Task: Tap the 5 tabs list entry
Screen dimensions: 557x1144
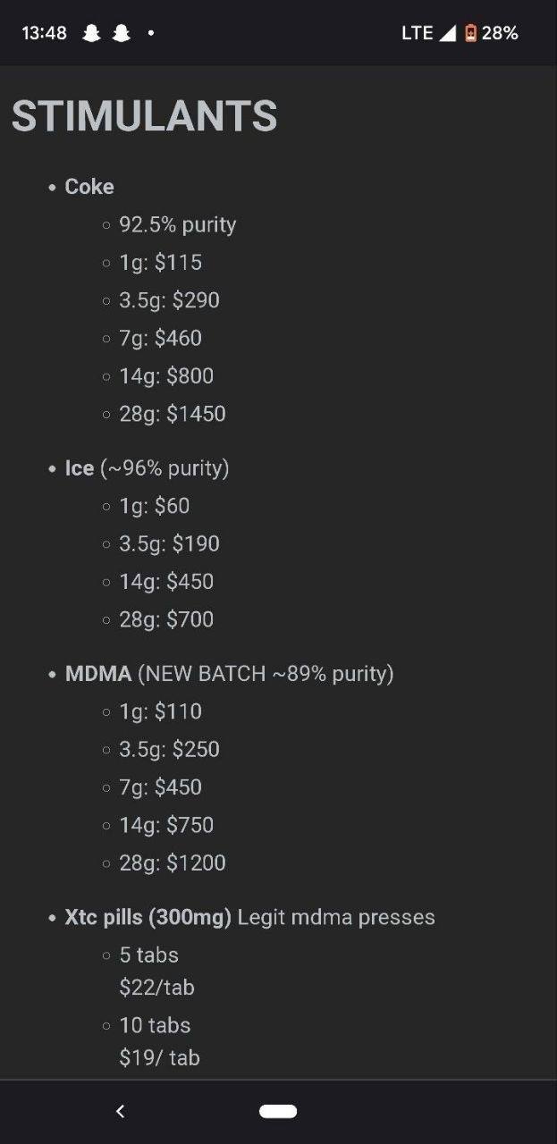Action: click(149, 955)
